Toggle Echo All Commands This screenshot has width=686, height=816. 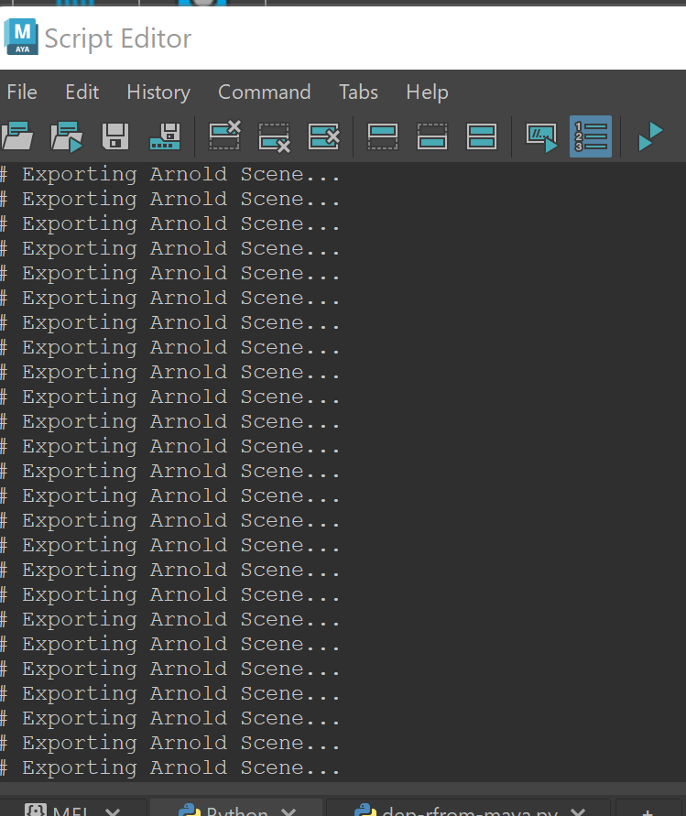tap(542, 137)
